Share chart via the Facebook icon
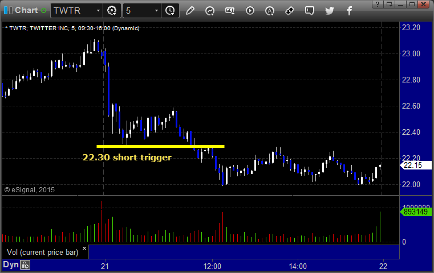The image size is (434, 273). click(x=349, y=11)
